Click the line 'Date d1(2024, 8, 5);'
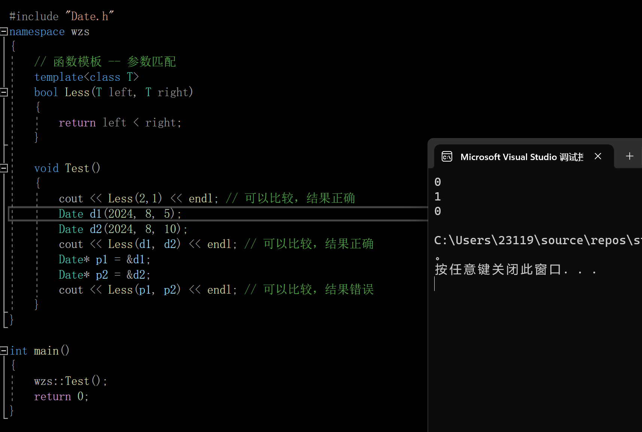Image resolution: width=642 pixels, height=432 pixels. [x=120, y=214]
